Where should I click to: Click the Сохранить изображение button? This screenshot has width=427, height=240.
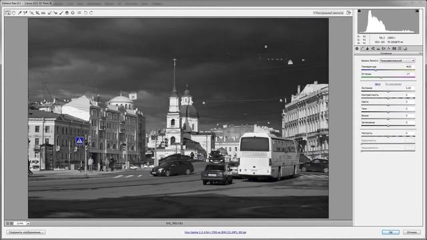pos(26,233)
